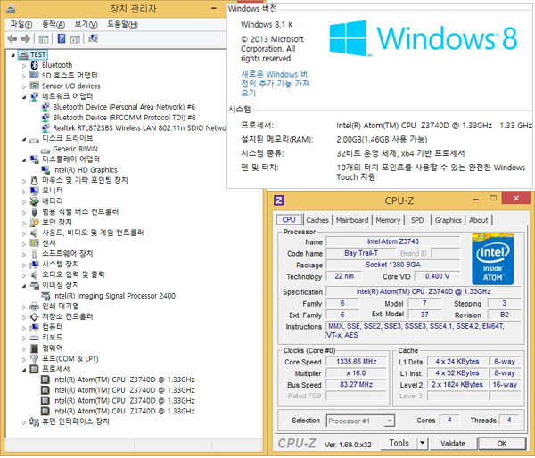The image size is (535, 458).
Task: Click the purple CPU-Z title bar icon
Action: tap(279, 200)
